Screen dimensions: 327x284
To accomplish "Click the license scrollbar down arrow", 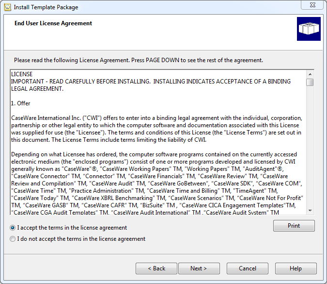I will (310, 210).
